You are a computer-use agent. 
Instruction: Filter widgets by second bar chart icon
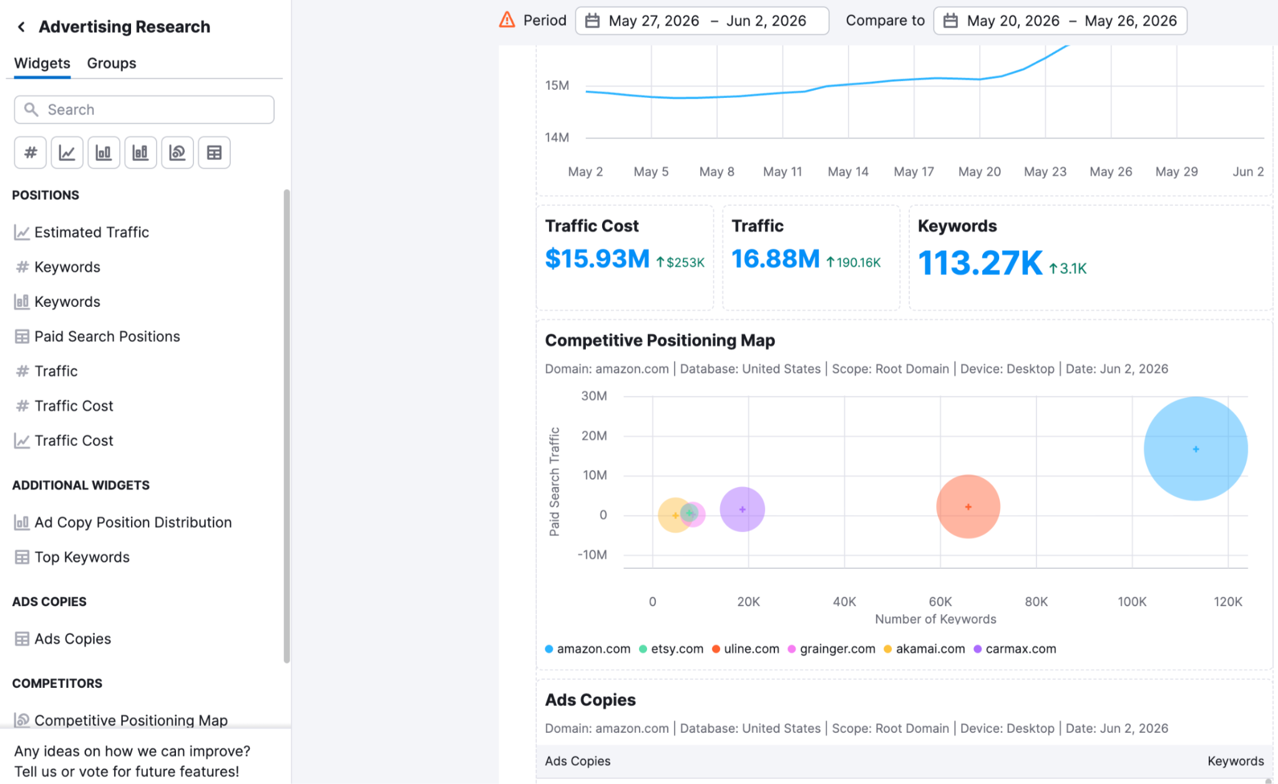point(140,153)
